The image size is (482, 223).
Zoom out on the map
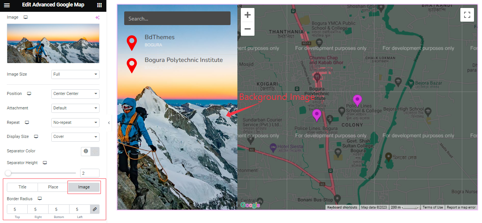click(248, 29)
